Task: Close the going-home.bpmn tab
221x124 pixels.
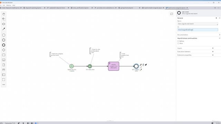Action: point(140,8)
